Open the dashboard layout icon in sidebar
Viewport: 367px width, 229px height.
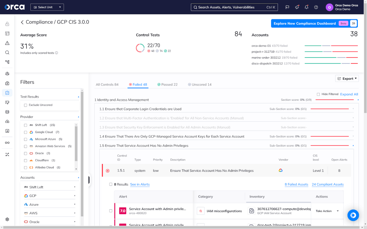(7, 33)
